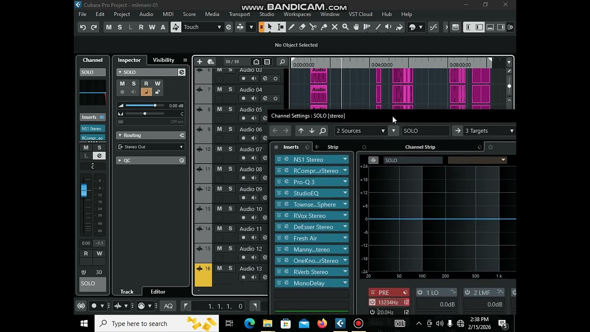
Task: Select the Erase tool
Action: pos(302,27)
